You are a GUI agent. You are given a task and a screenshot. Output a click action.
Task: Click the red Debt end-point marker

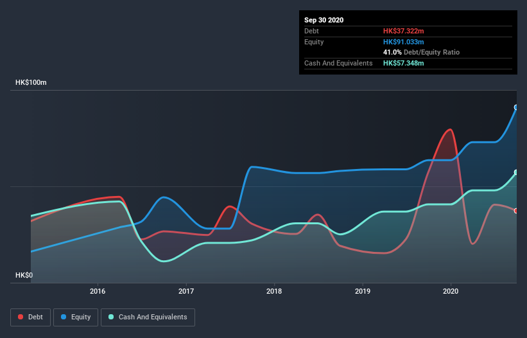point(516,211)
